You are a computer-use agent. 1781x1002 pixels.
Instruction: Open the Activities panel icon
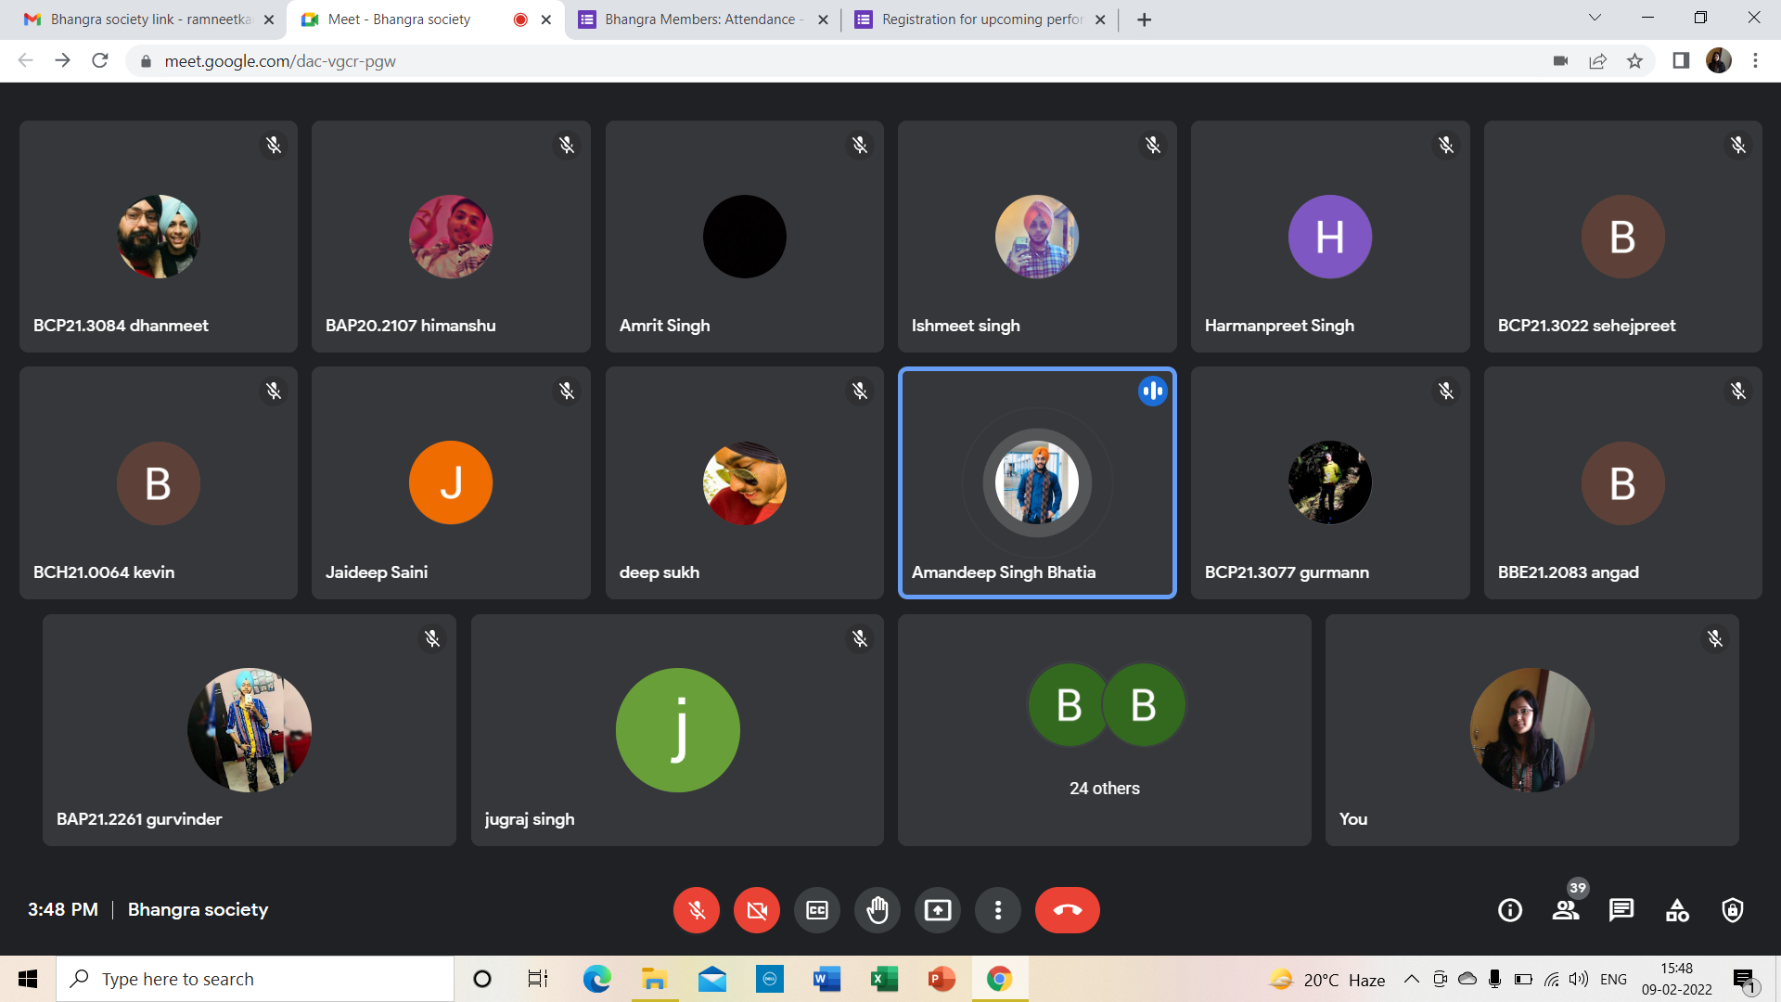pyautogui.click(x=1677, y=910)
